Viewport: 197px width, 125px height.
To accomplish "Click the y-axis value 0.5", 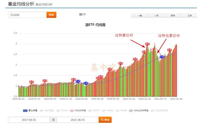I will [x=15, y=96].
